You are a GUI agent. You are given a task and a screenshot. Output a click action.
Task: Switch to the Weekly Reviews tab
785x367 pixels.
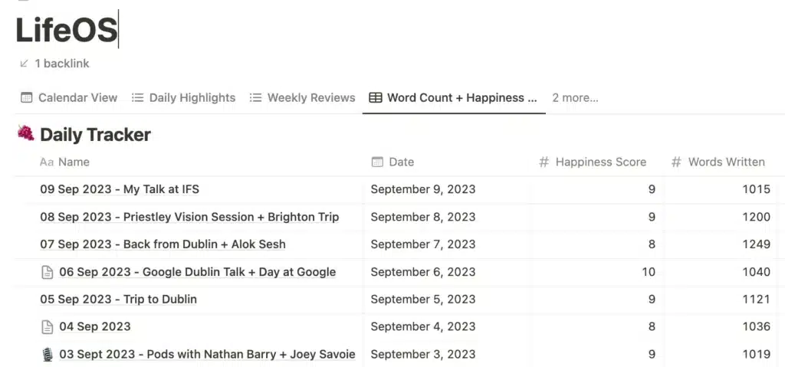click(302, 97)
